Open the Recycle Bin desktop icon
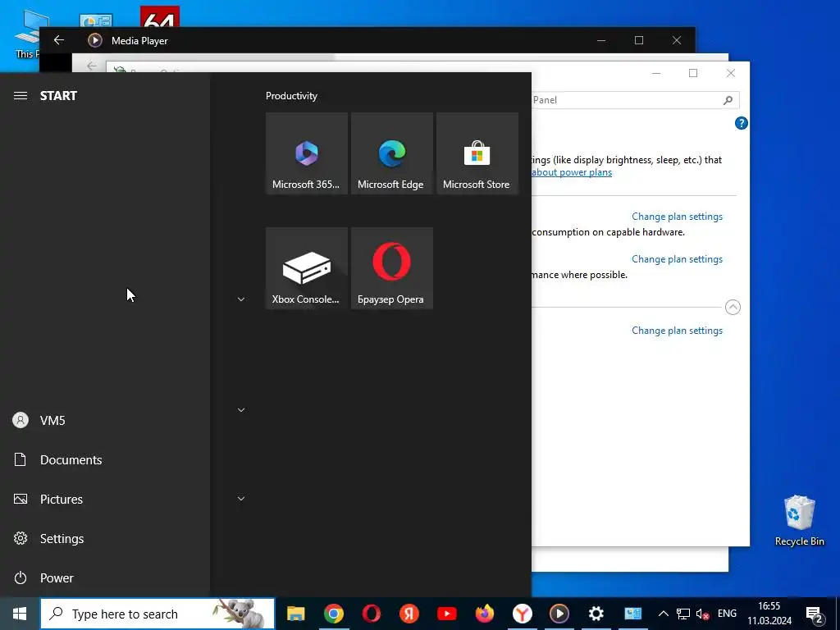840x630 pixels. click(799, 521)
